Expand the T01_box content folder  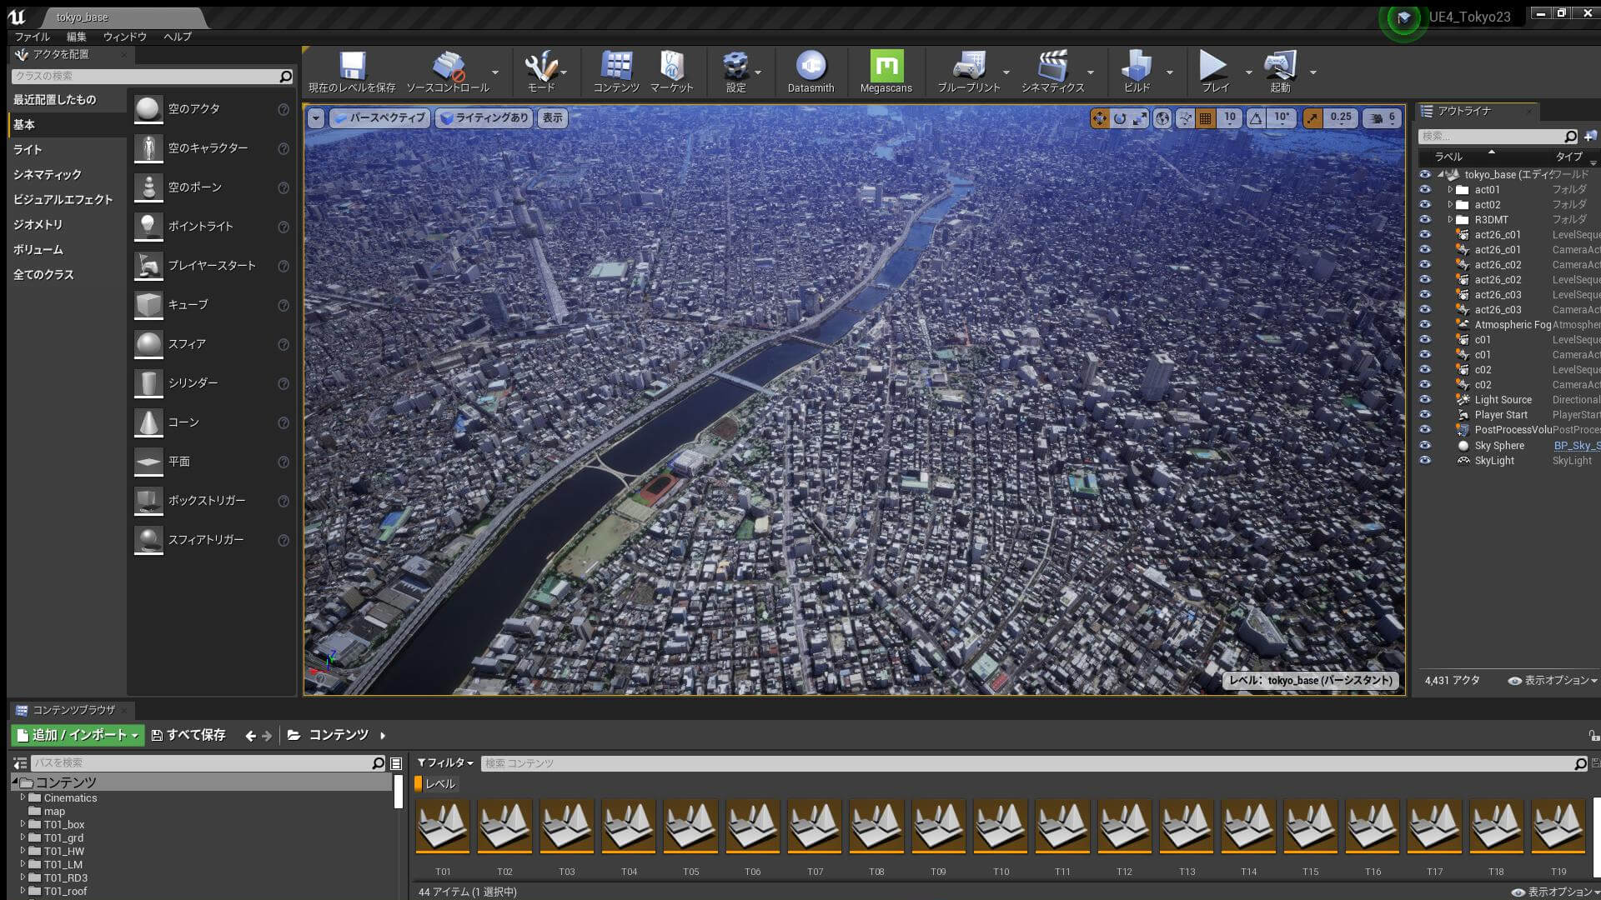click(23, 824)
